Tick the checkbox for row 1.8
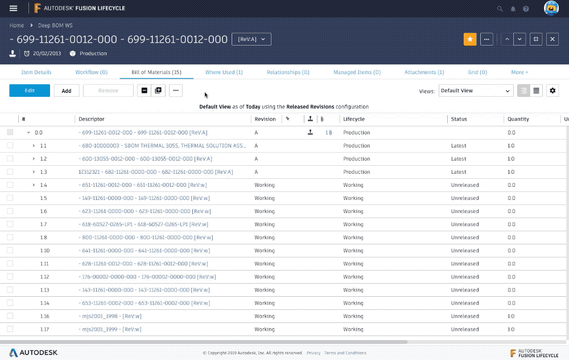The image size is (569, 360). point(10,237)
